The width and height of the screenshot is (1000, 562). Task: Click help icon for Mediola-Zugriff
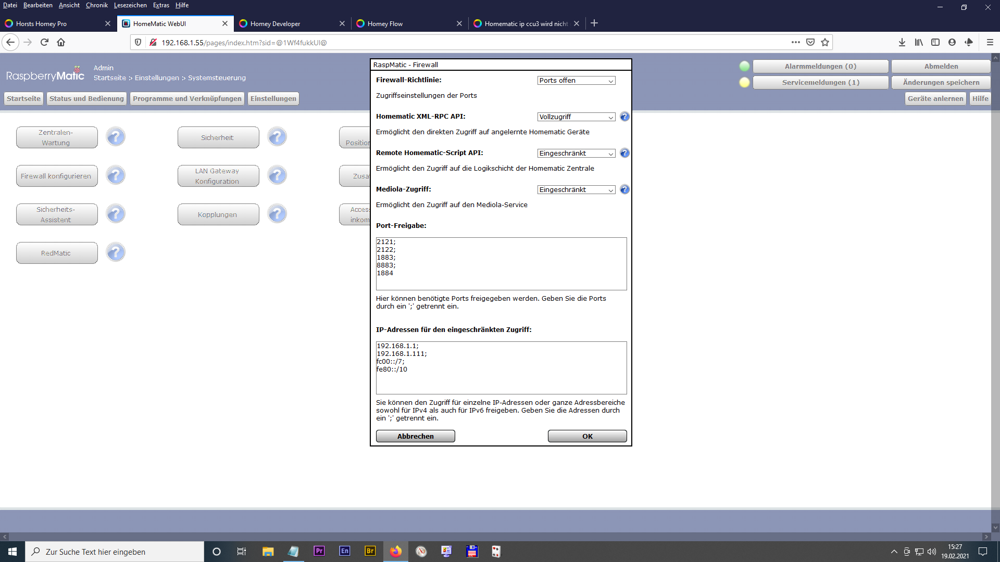[x=624, y=189]
